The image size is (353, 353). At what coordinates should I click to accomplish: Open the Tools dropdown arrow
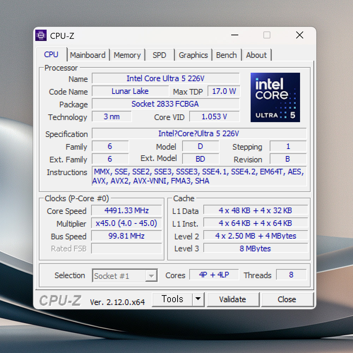[x=198, y=299]
